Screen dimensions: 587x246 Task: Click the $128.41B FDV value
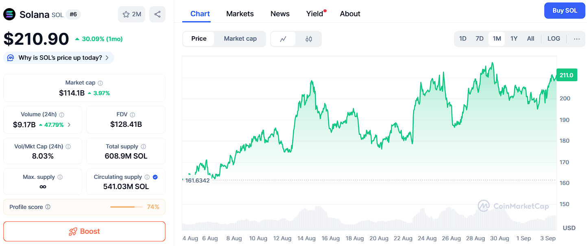[126, 124]
